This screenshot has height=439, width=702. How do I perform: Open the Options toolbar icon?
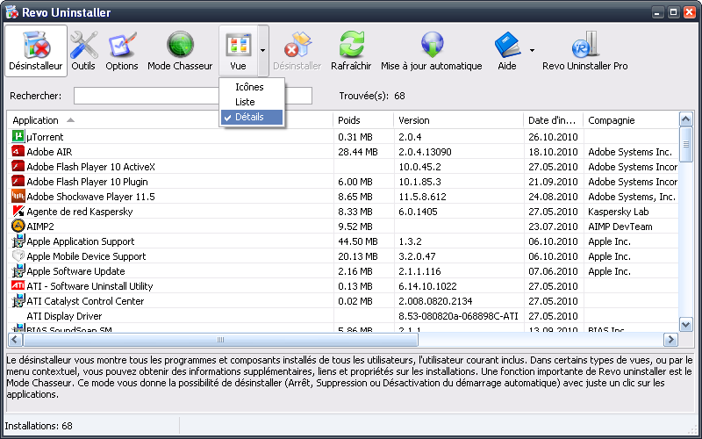(x=122, y=45)
